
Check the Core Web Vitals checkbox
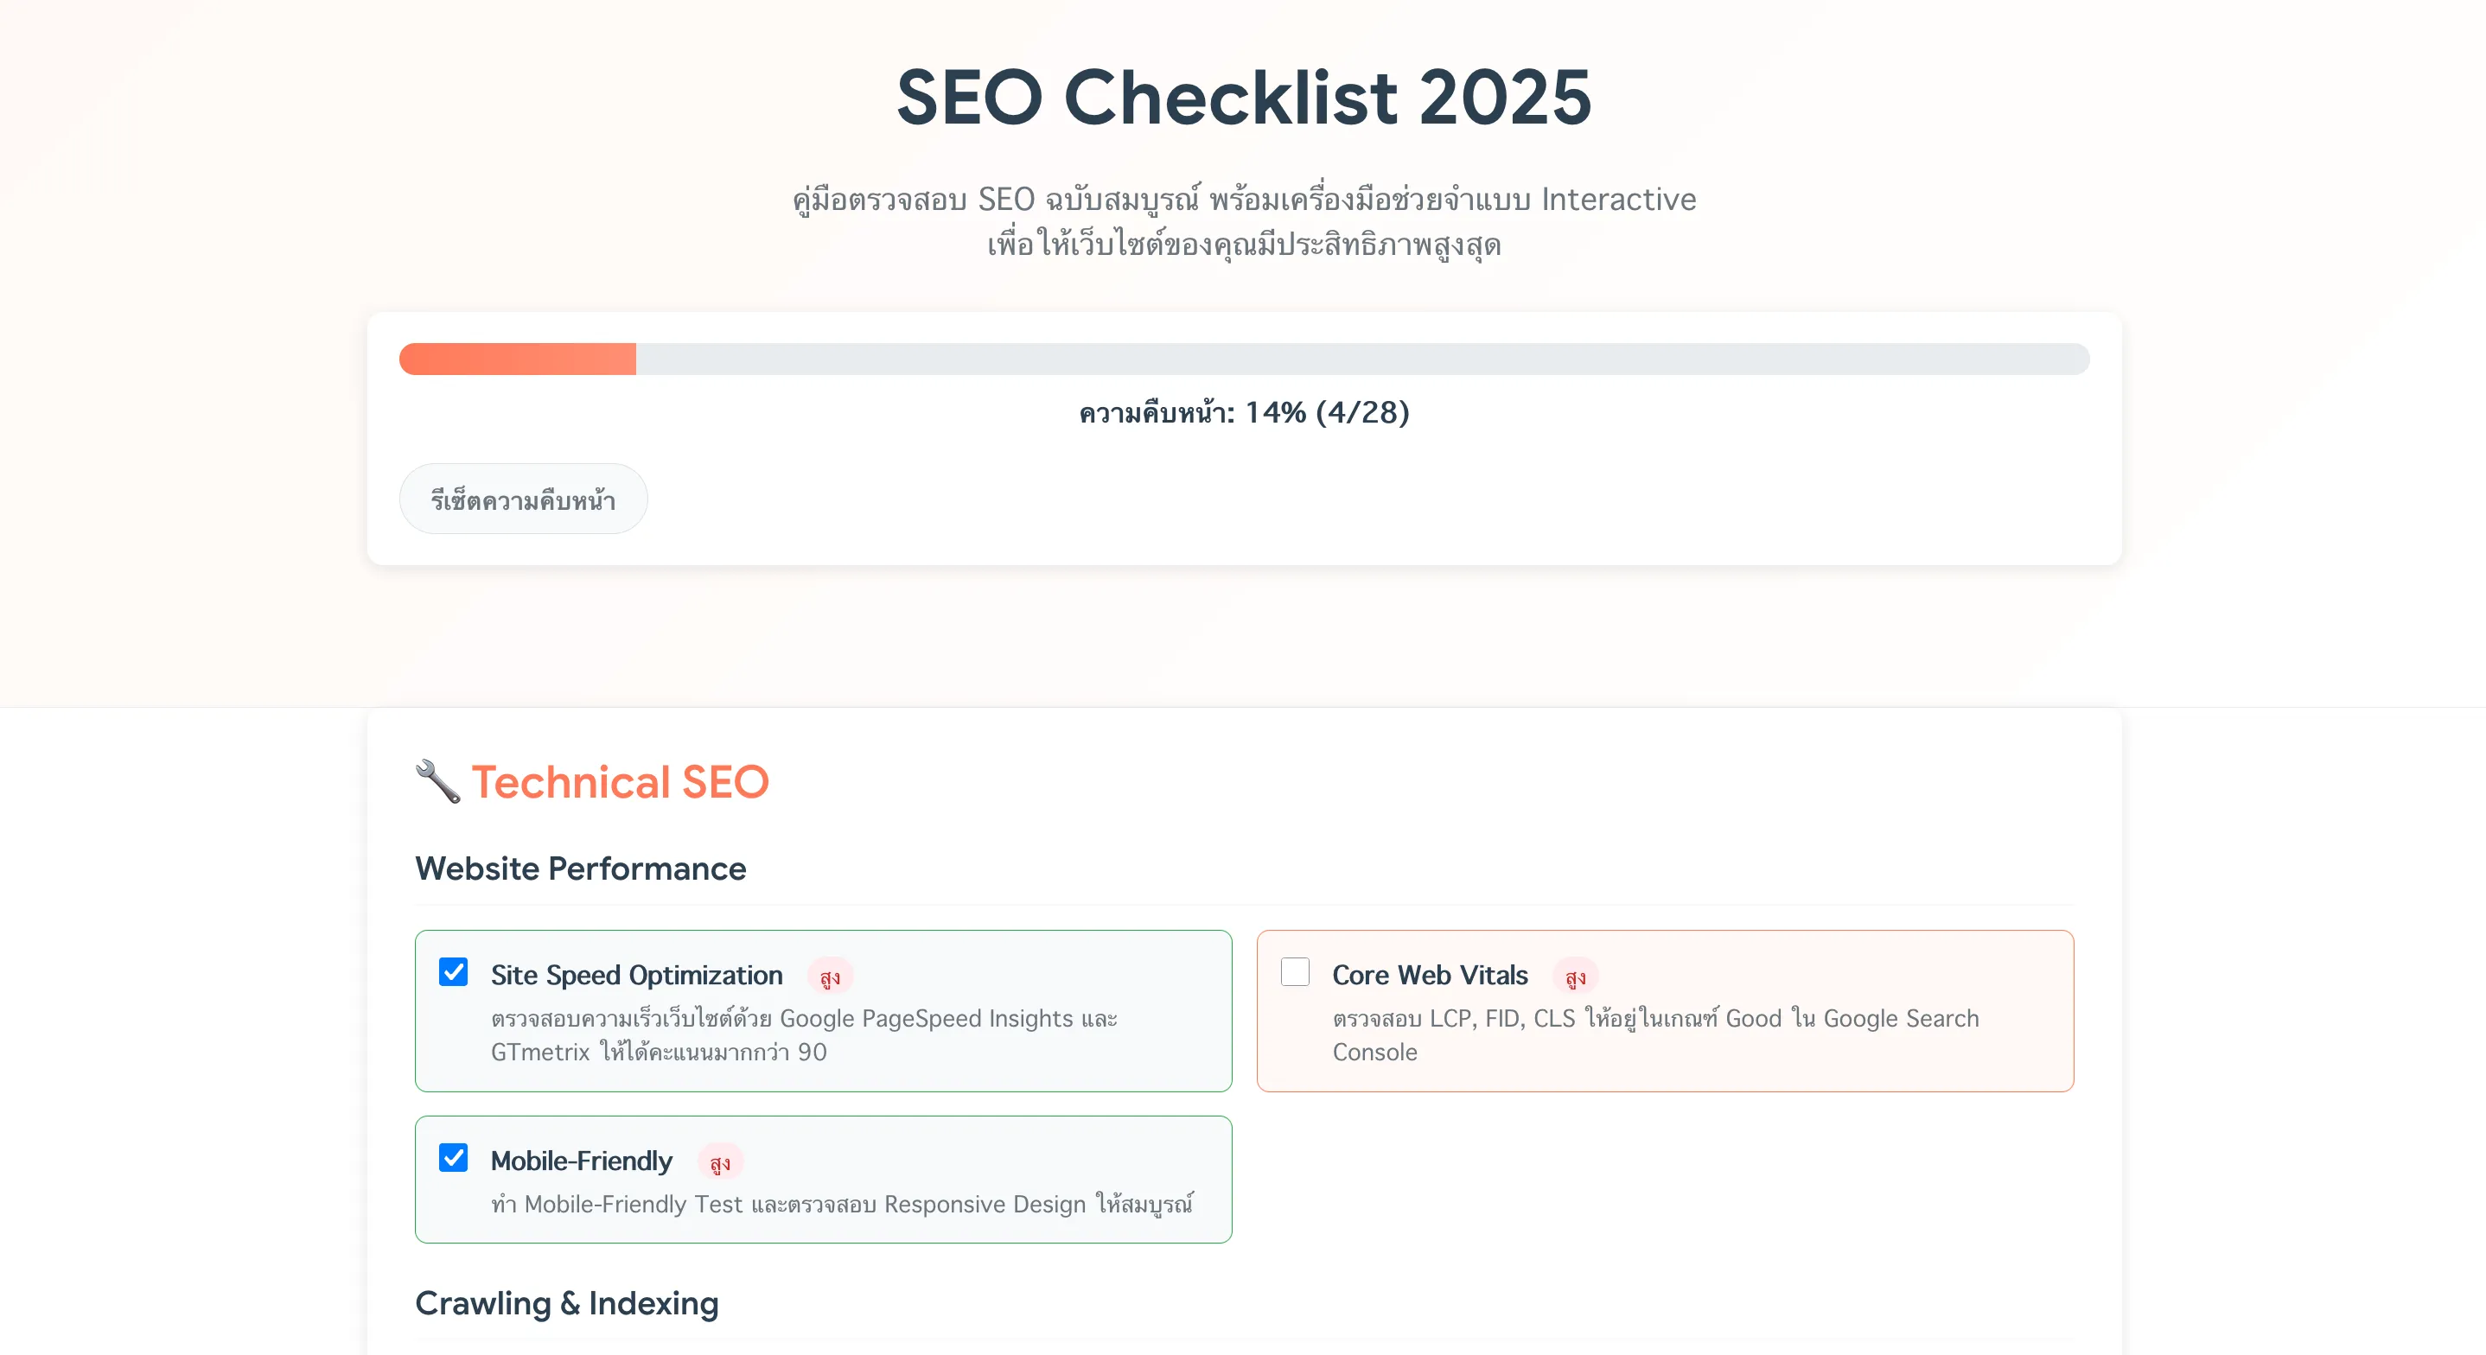click(1295, 972)
